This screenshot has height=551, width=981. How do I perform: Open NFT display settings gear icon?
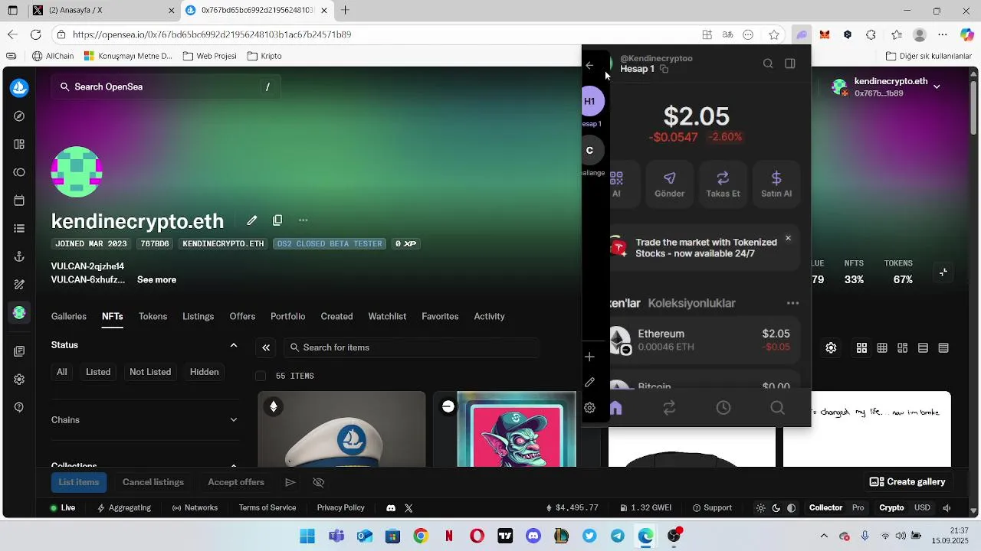click(x=831, y=348)
